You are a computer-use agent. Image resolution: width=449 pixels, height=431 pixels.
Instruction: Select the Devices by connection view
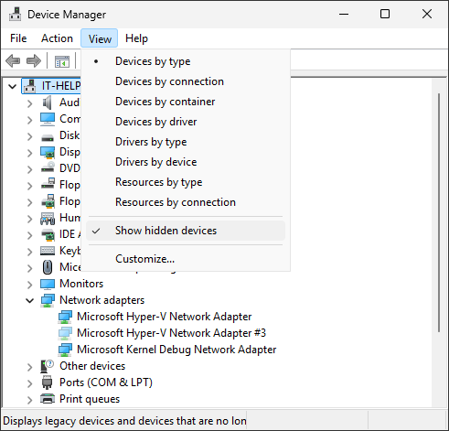click(186, 81)
